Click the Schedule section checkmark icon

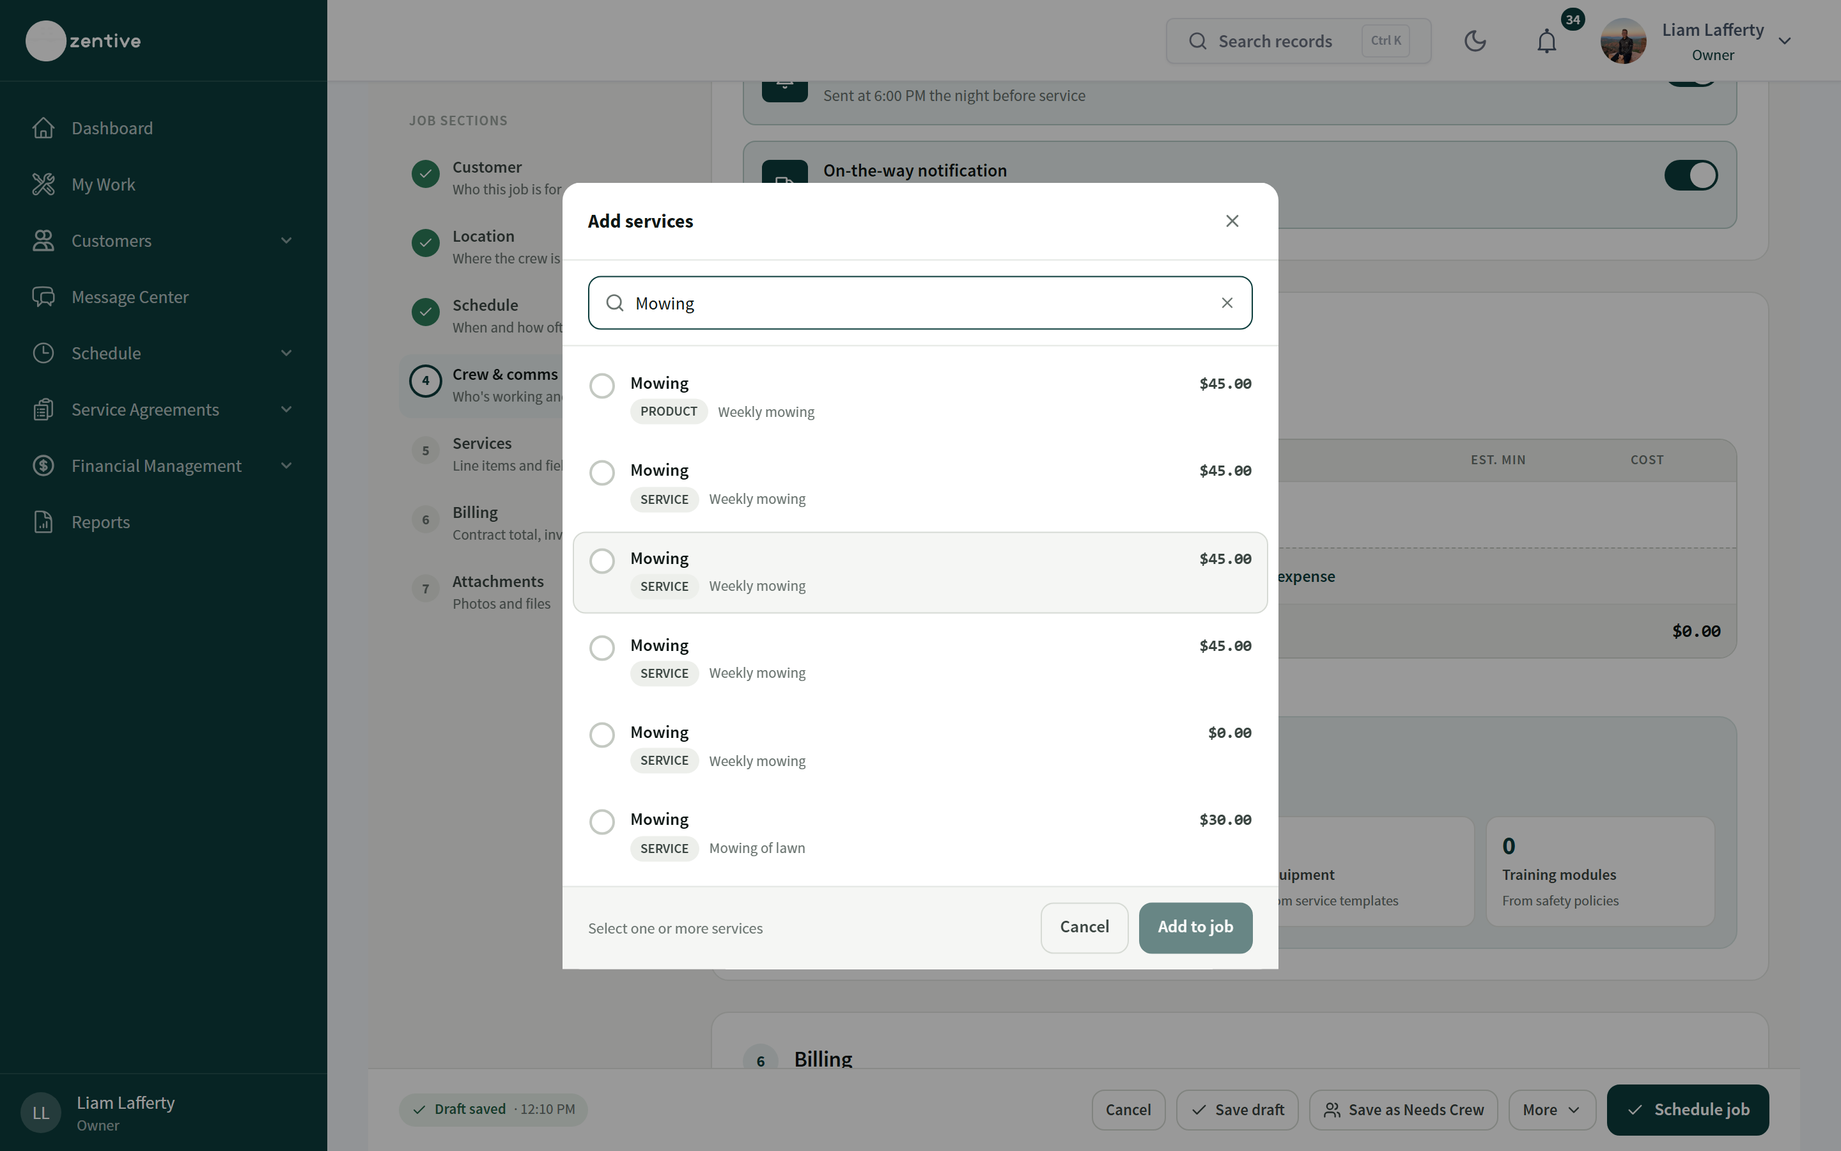click(425, 312)
